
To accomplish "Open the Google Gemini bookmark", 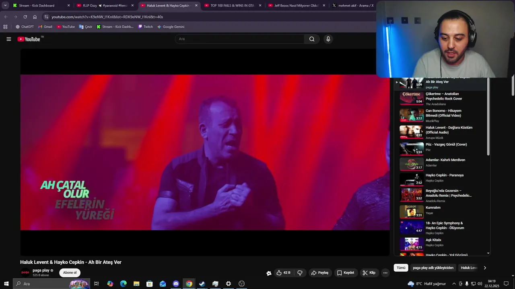I will [x=171, y=27].
